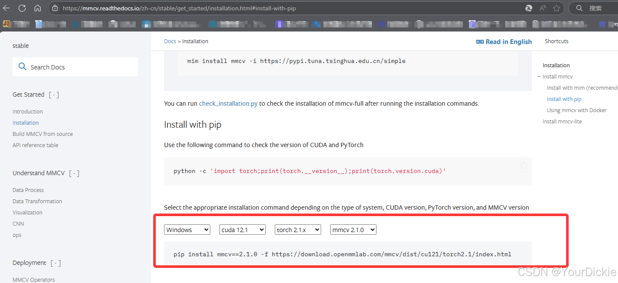View site information in the address bar
Image resolution: width=618 pixels, height=283 pixels.
pyautogui.click(x=55, y=8)
